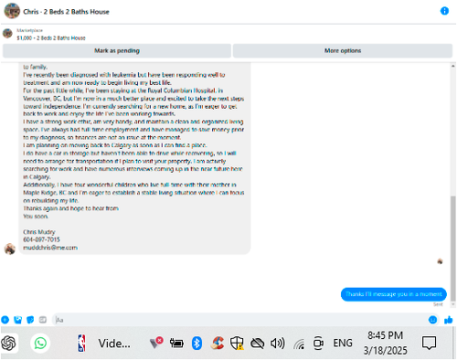This screenshot has height=360, width=457.
Task: Click the small seen-by avatar on the right
Action: [x=440, y=261]
